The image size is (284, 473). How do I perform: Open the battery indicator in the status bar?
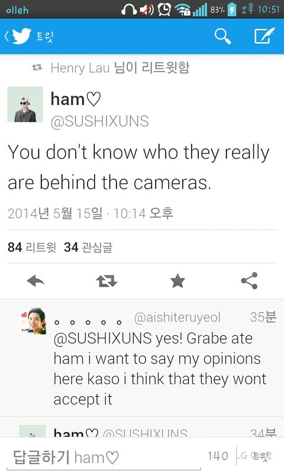[x=232, y=9]
